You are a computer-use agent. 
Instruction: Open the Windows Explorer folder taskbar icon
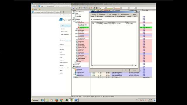tap(47, 100)
